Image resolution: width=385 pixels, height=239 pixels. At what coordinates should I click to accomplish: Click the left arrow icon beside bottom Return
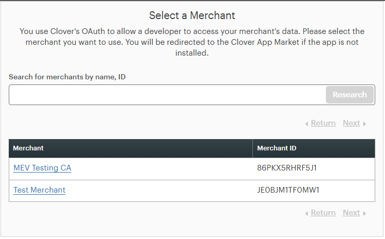(x=307, y=213)
